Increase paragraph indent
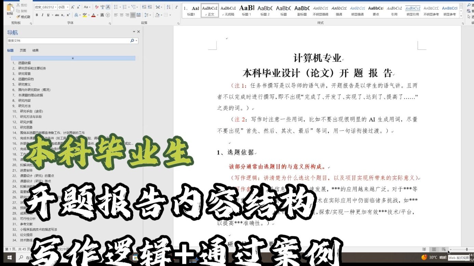This screenshot has height=266, width=474. (150, 7)
